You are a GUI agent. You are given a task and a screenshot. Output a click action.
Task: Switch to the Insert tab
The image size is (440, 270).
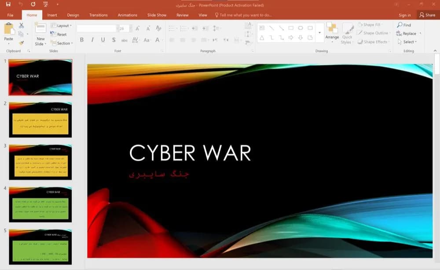click(x=52, y=15)
